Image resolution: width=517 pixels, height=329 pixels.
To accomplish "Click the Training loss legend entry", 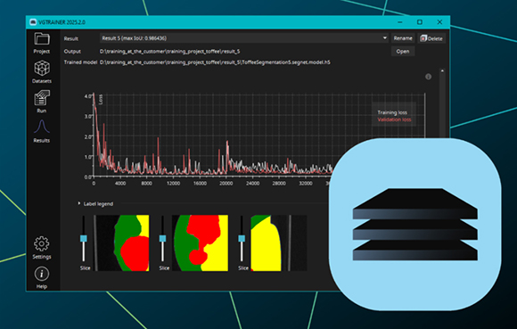I will coord(392,112).
